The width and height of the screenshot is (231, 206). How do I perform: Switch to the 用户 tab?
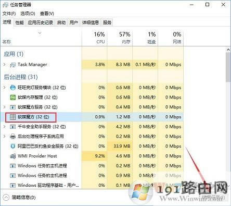[74, 22]
